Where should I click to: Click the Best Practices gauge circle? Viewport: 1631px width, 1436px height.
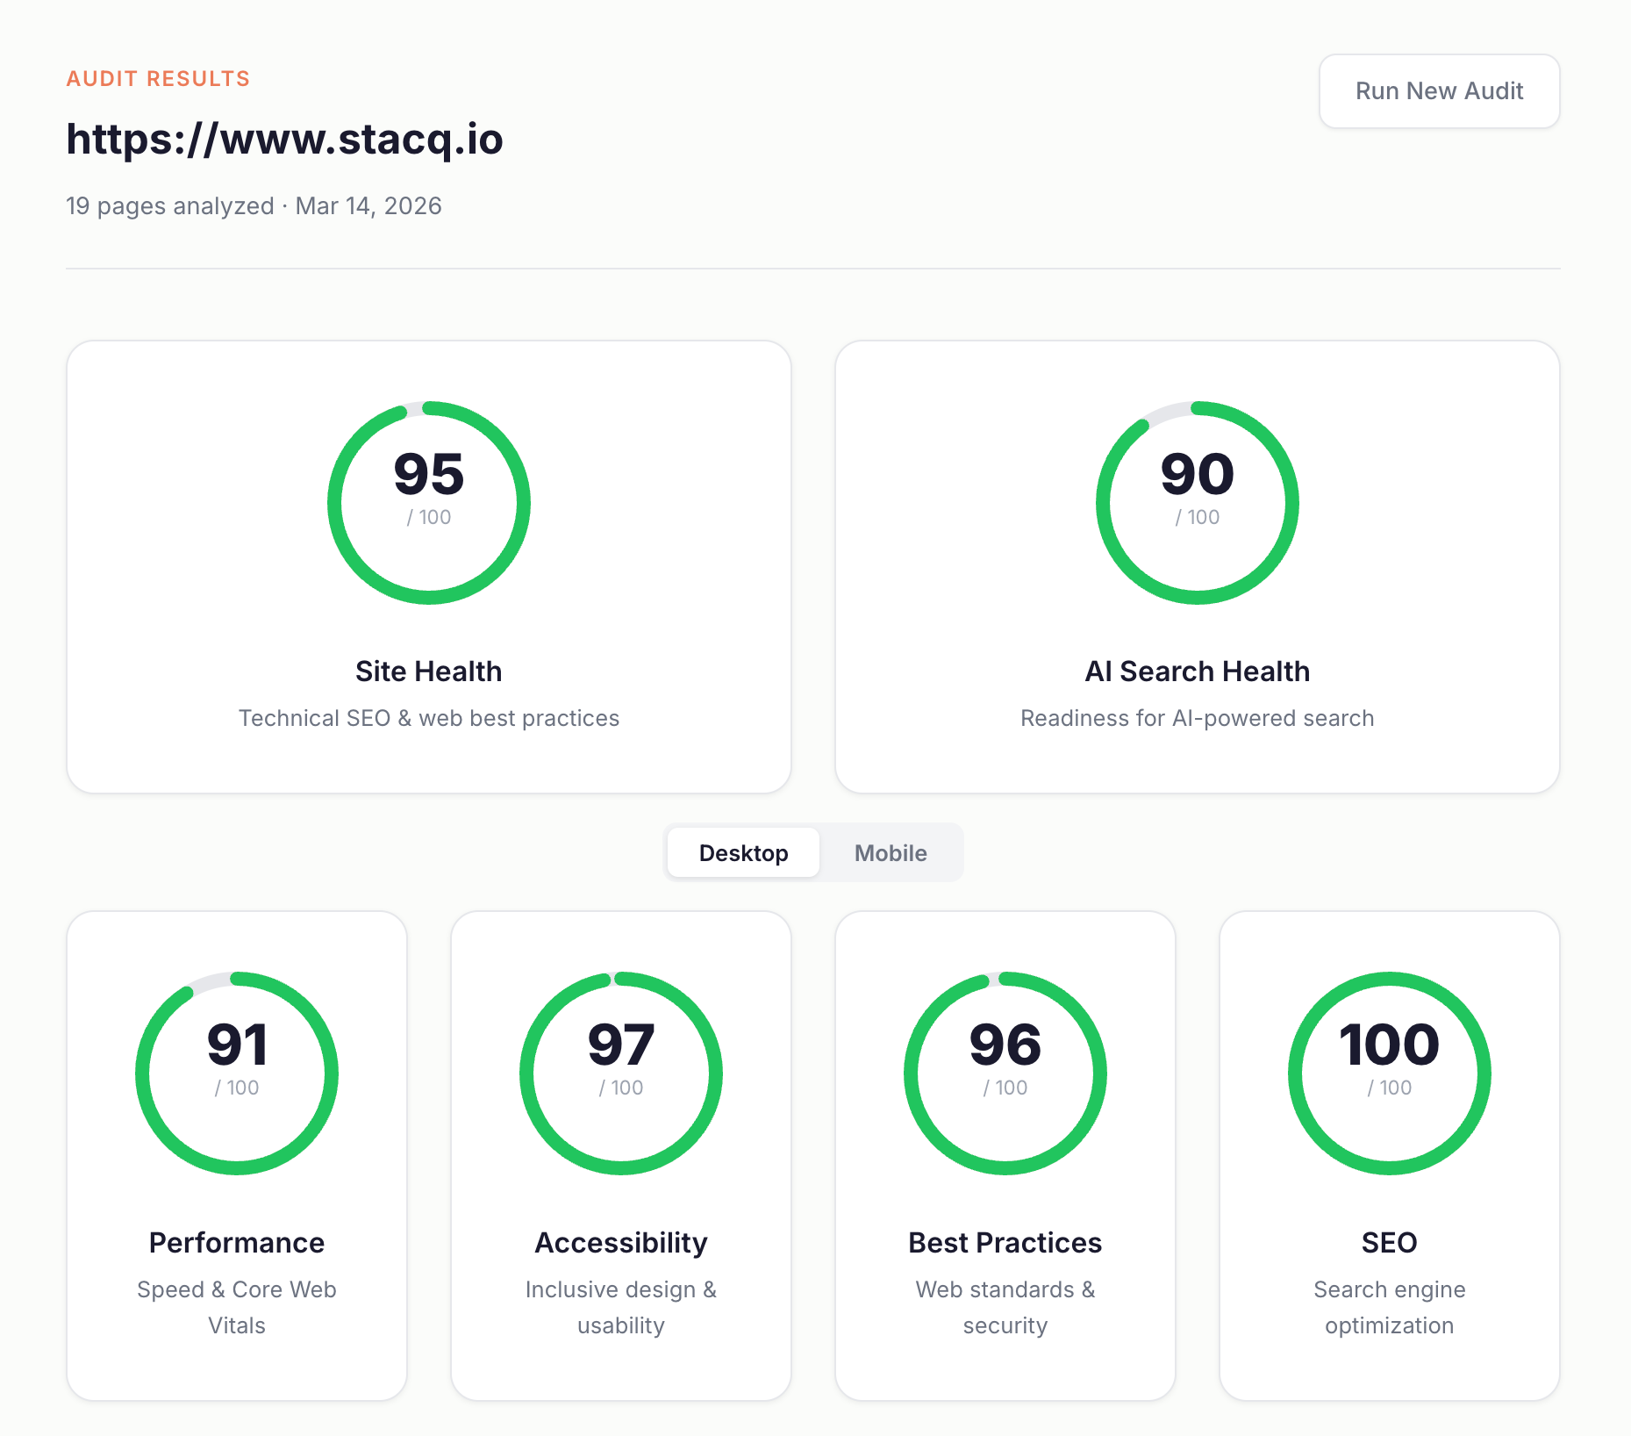[1005, 1073]
